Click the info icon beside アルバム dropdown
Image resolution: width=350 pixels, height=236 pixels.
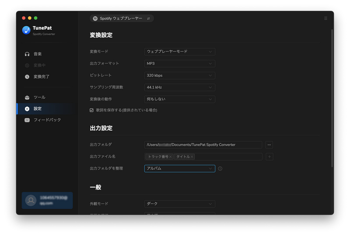(x=220, y=169)
